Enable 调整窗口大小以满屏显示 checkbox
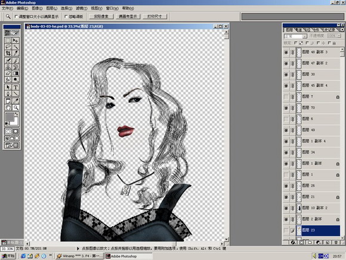 click(16, 17)
